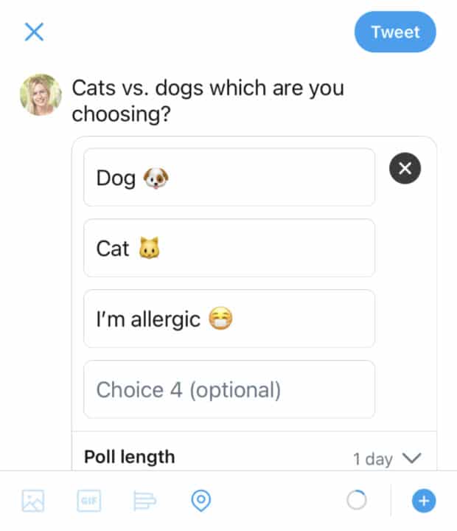Tap the profile avatar photo
The width and height of the screenshot is (457, 531).
(x=41, y=94)
